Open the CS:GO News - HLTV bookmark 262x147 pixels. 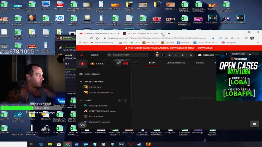(206, 43)
